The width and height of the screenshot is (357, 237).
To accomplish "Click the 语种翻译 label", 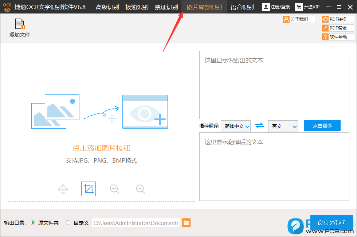I will tap(209, 126).
